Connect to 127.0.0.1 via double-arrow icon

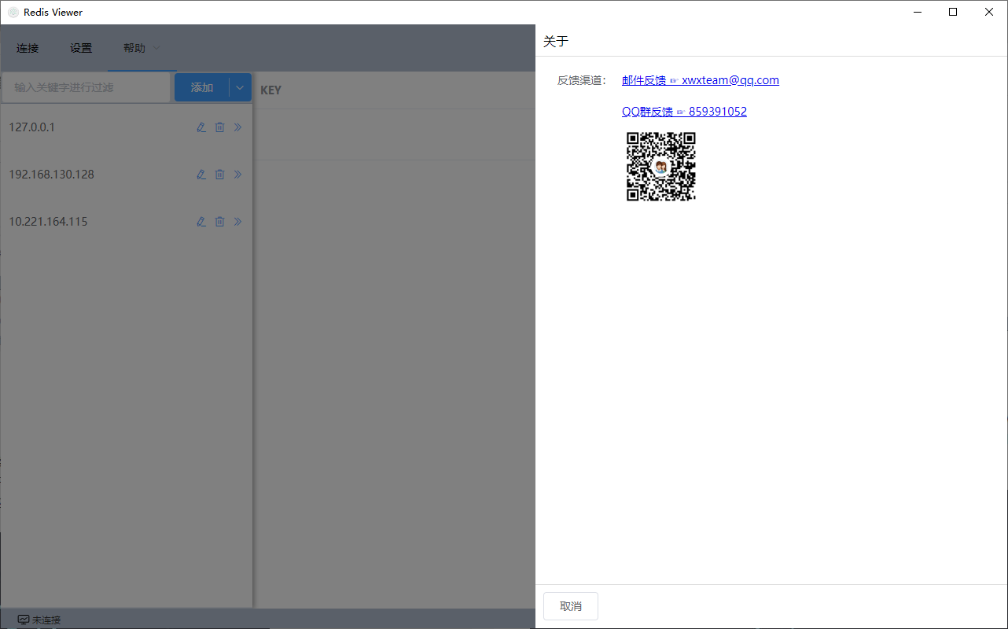coord(238,127)
